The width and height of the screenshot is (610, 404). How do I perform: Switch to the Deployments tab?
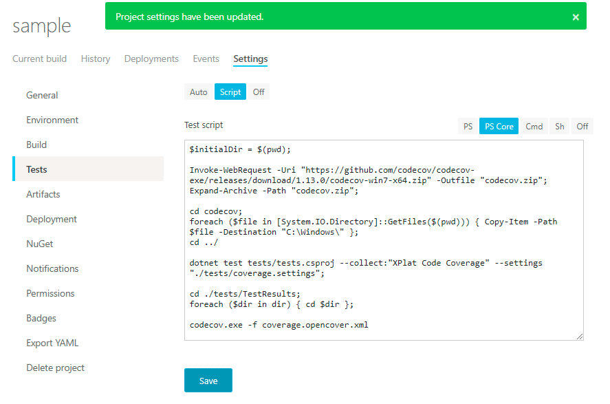point(151,59)
